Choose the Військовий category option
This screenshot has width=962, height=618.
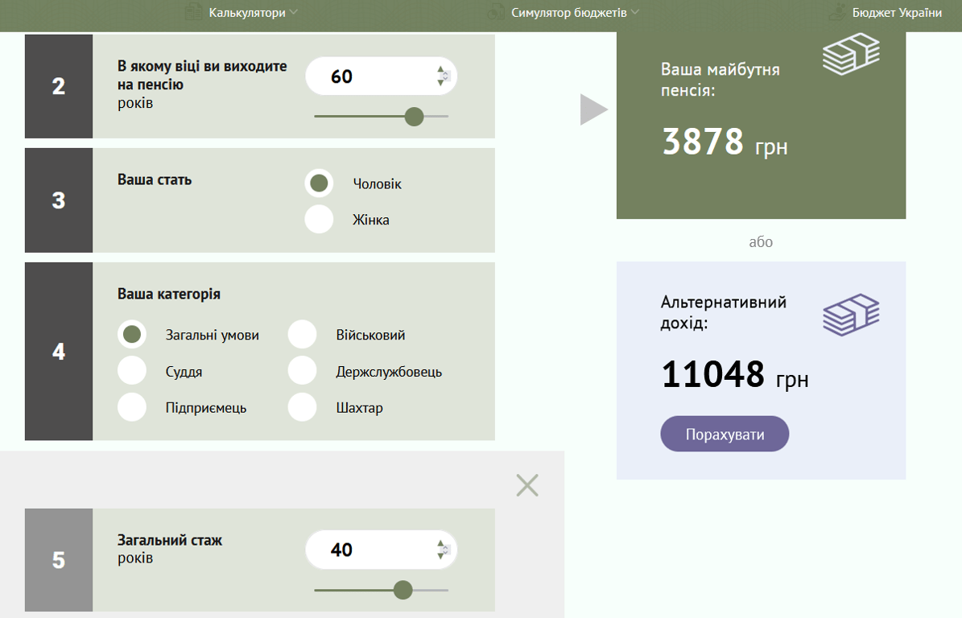[x=303, y=335]
